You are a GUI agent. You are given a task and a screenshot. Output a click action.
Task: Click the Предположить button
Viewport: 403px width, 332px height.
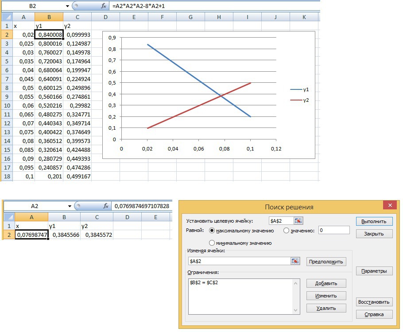326,262
